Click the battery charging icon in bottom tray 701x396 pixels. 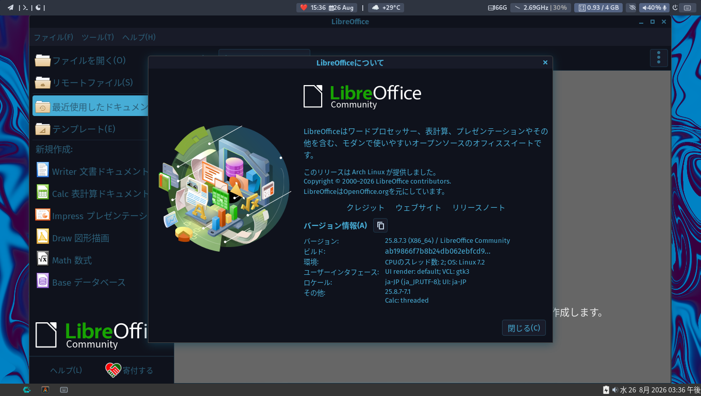(606, 390)
